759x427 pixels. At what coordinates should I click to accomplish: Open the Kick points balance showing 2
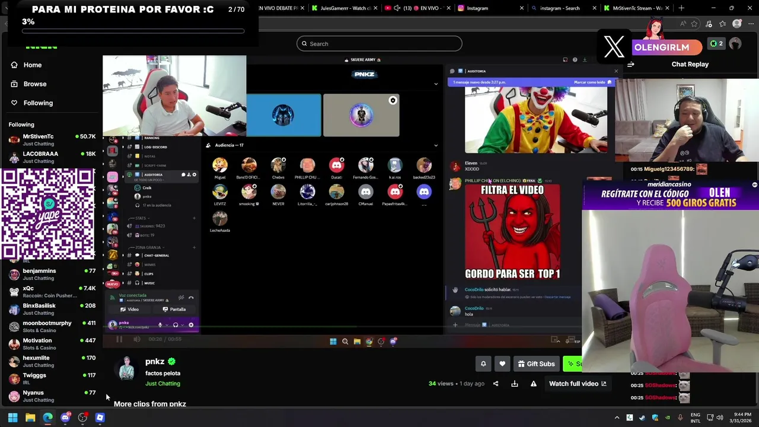tap(716, 44)
